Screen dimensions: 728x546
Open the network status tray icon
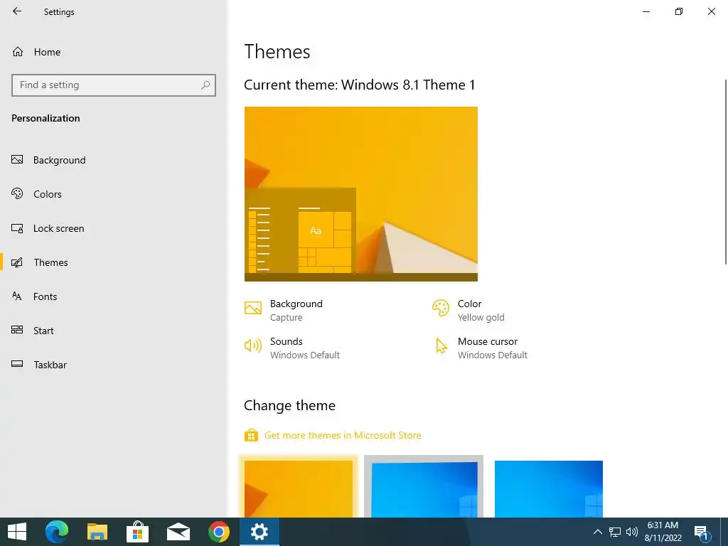pyautogui.click(x=615, y=532)
